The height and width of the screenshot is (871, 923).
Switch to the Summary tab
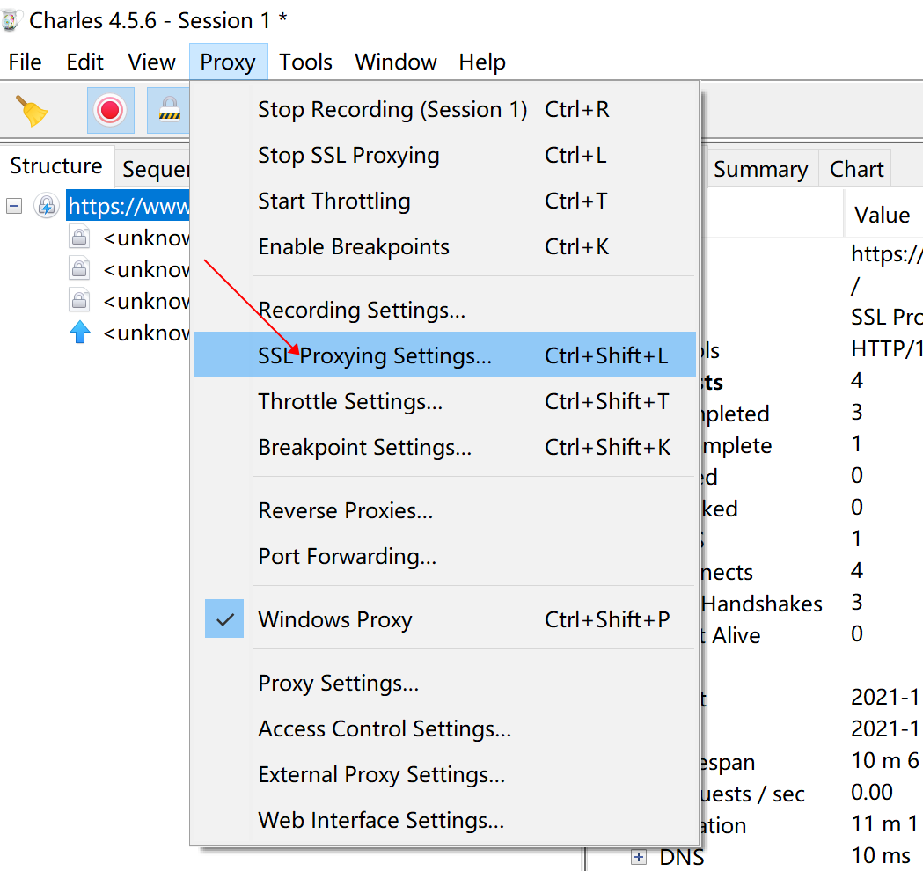[x=760, y=169]
